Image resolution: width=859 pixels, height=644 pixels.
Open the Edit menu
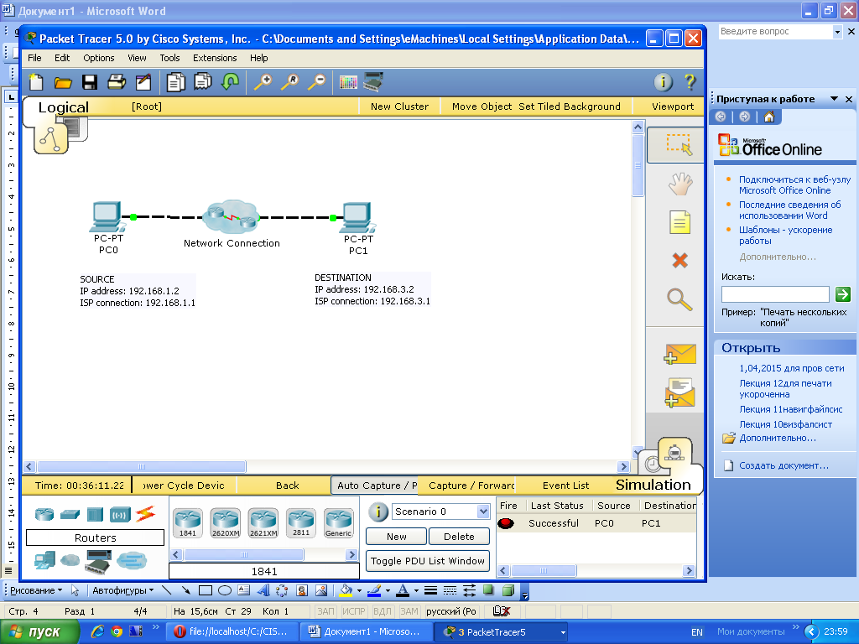click(62, 58)
